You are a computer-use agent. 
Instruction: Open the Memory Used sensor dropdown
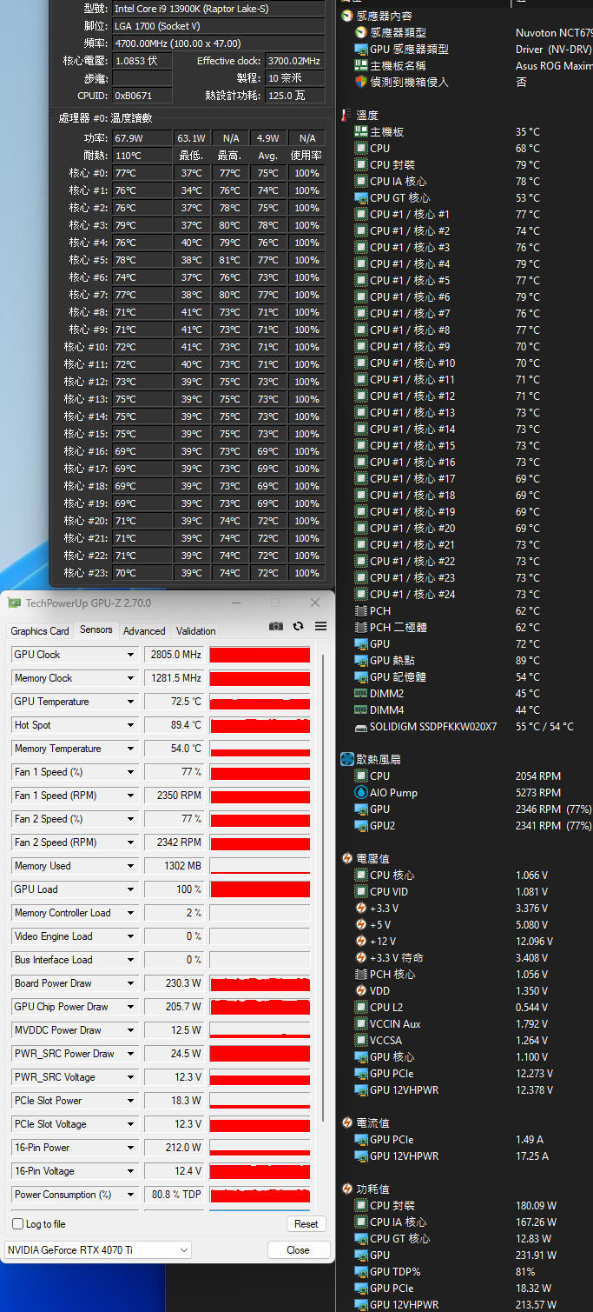click(131, 866)
